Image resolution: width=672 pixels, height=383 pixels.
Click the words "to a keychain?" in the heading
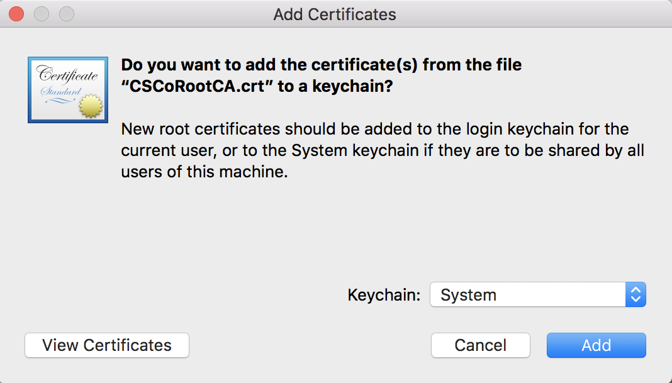click(335, 87)
